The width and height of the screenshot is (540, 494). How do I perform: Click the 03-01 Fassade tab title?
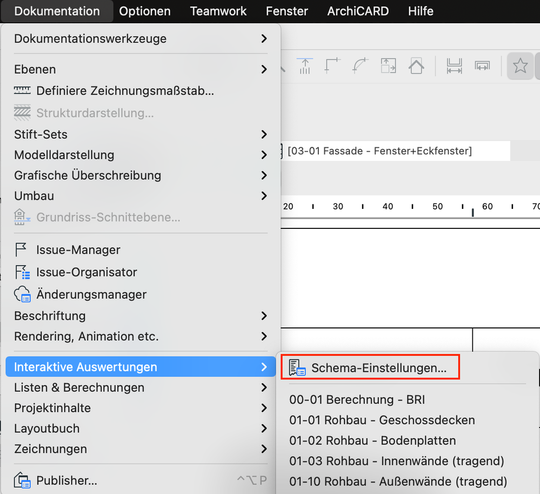[x=379, y=151]
